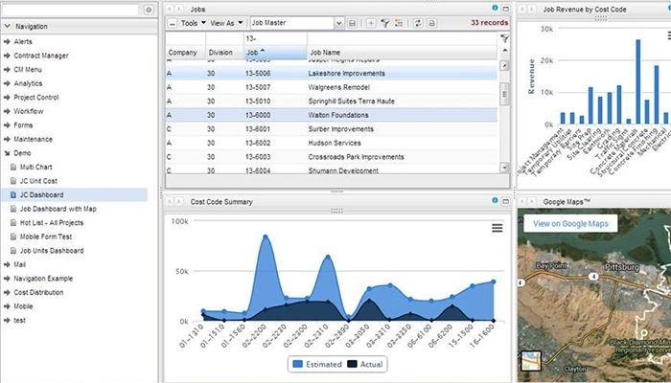This screenshot has height=383, width=671.
Task: Click the info icon in Cost Code Summary header
Action: pos(496,200)
